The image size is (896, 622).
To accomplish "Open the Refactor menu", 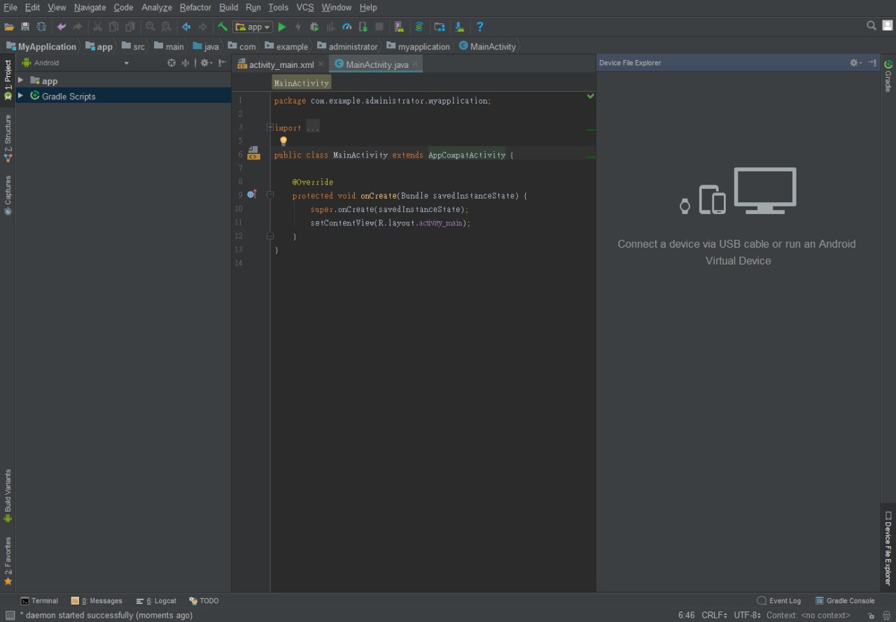I will click(195, 8).
